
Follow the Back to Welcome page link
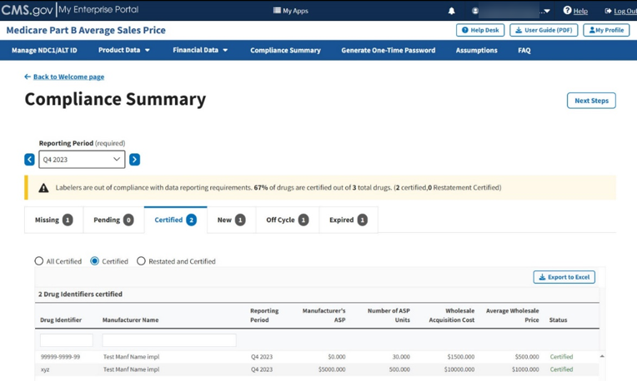[68, 77]
